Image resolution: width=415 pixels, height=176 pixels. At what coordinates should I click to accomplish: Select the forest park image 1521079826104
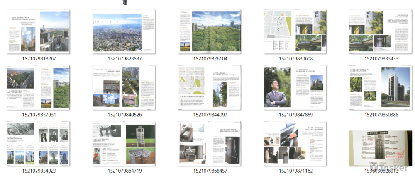[210, 32]
